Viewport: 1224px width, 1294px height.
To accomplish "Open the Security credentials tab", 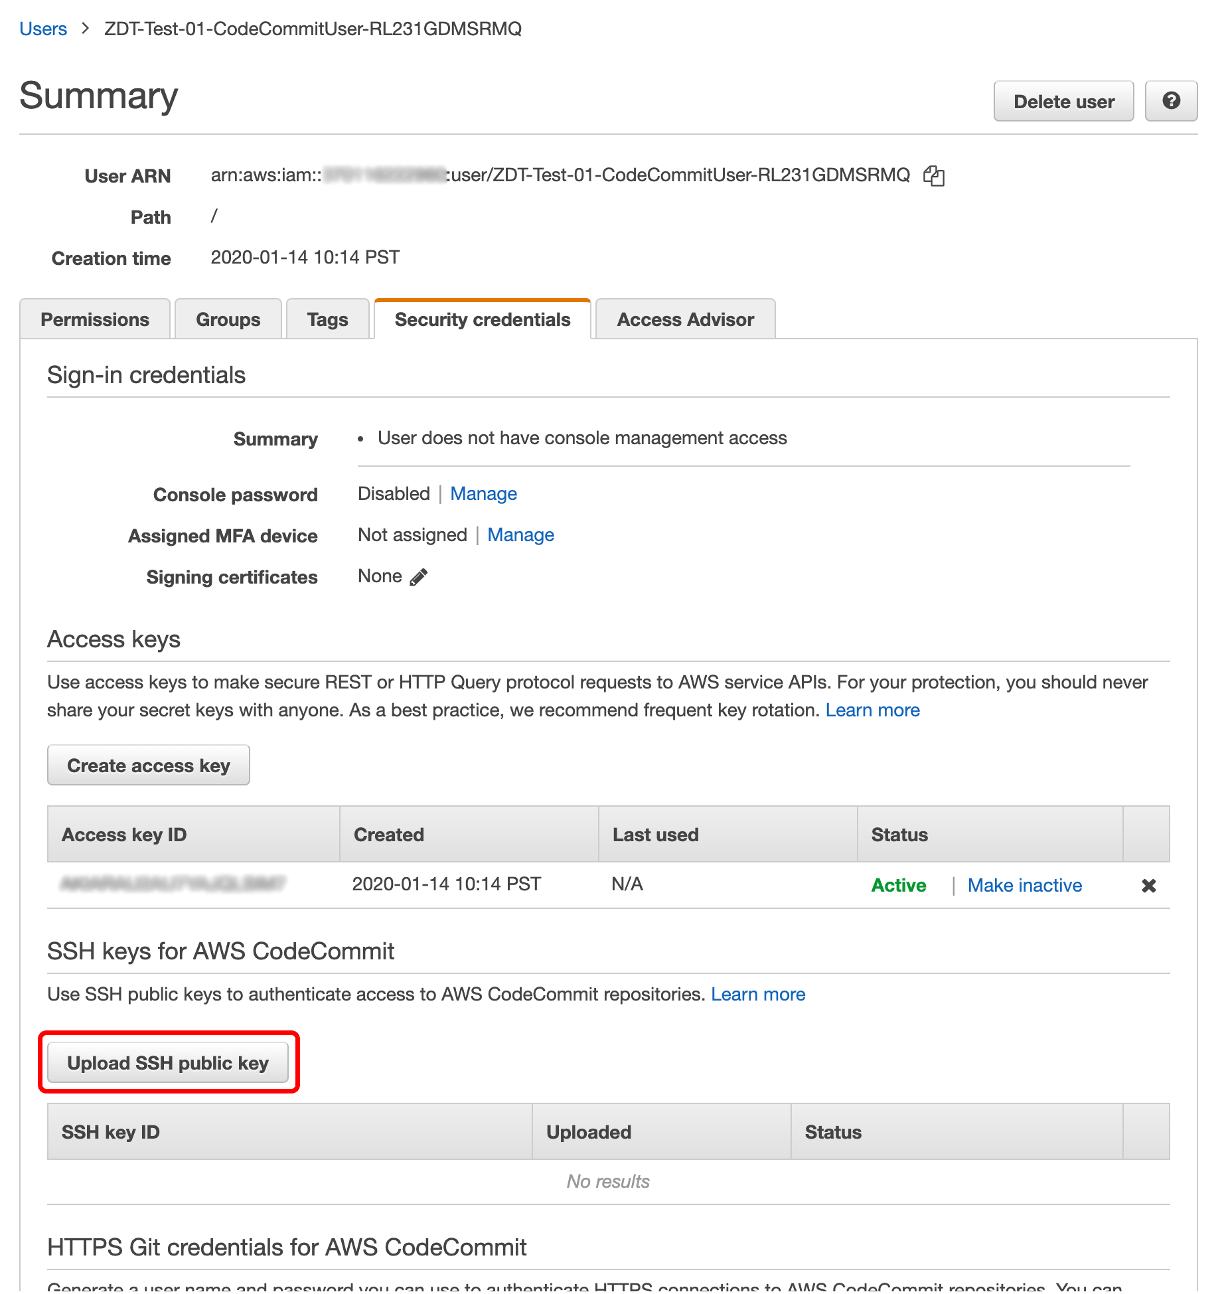I will coord(482,319).
